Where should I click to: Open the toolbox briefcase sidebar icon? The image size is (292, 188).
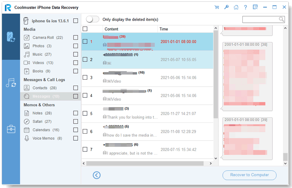tap(11, 129)
